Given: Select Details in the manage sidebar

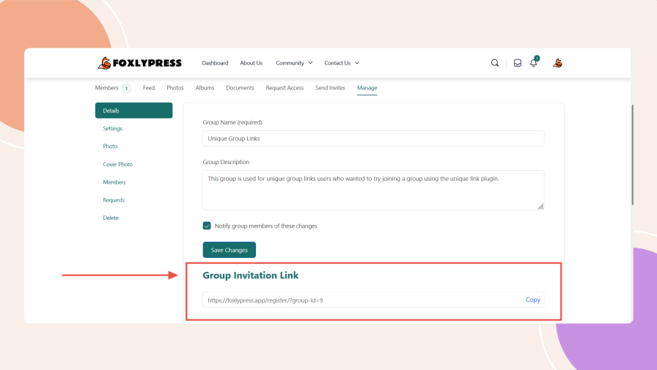Looking at the screenshot, I should 133,111.
